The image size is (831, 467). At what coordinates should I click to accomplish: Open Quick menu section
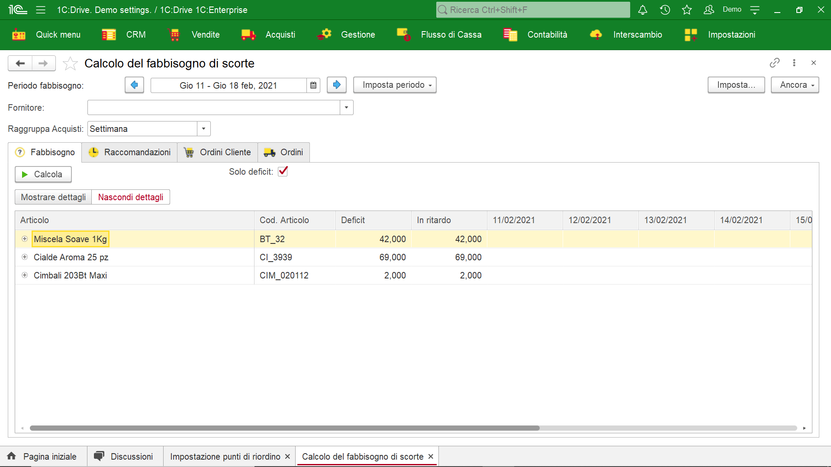pos(46,35)
